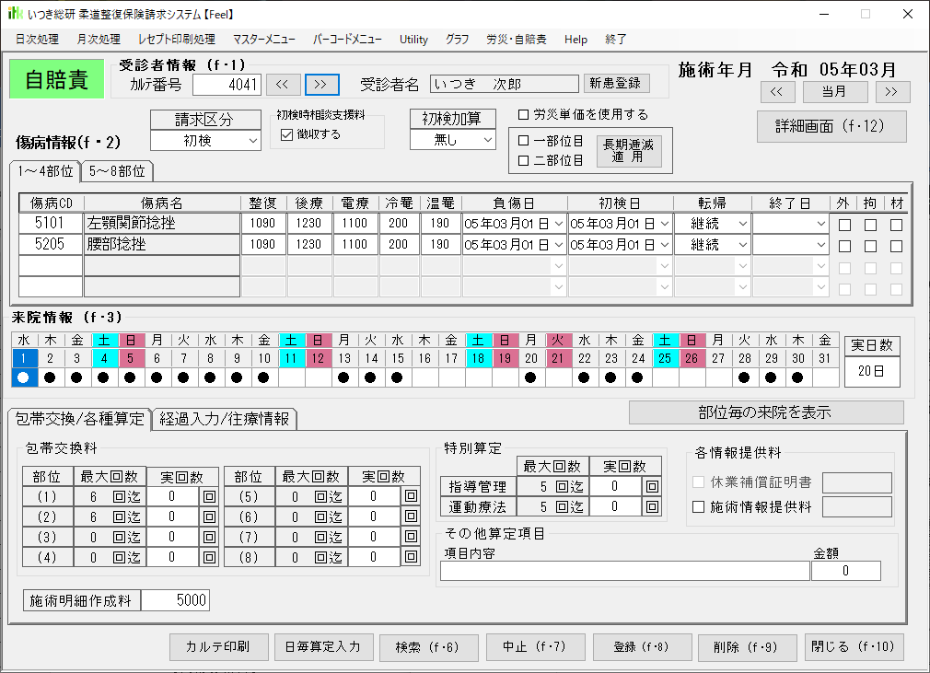Screen dimensions: 930x673
Task: Click the previous patient '<<' arrow beside カルテ番号
Action: (283, 85)
